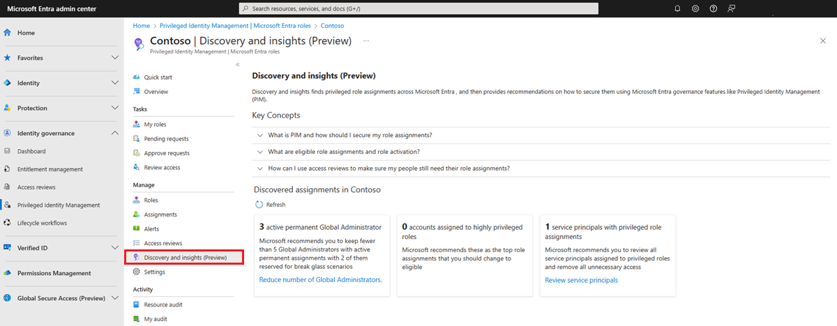Collapse the side menu with double-chevron icon

[x=237, y=64]
